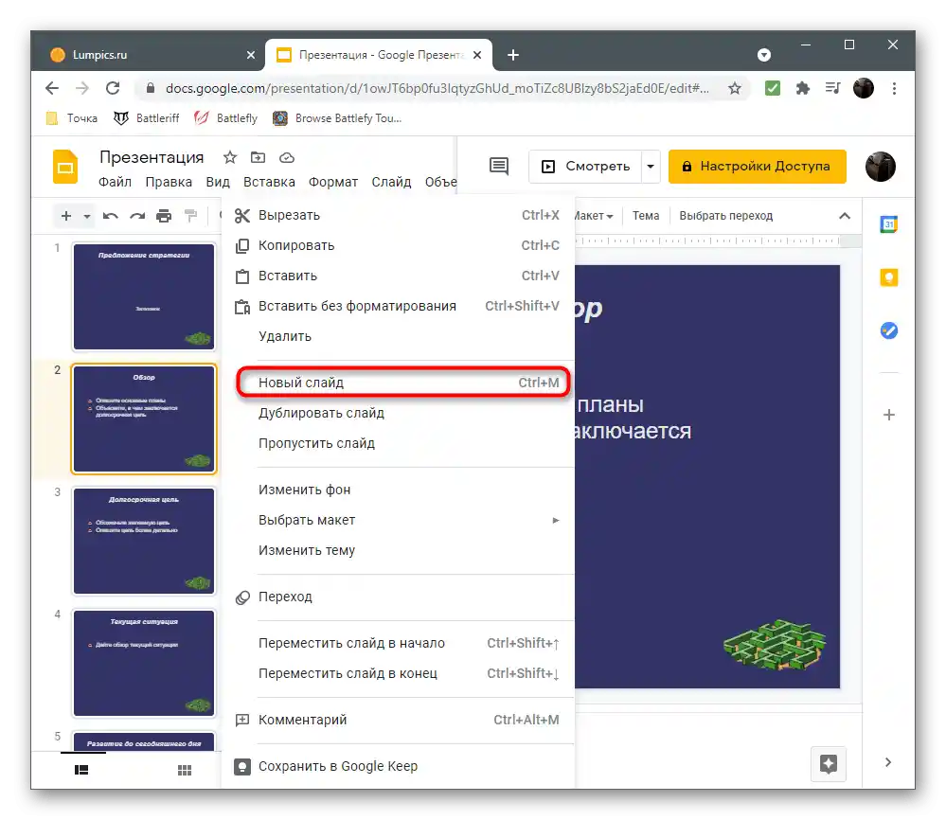This screenshot has height=820, width=946.
Task: Open the new slide layout dropdown arrow
Action: point(87,216)
